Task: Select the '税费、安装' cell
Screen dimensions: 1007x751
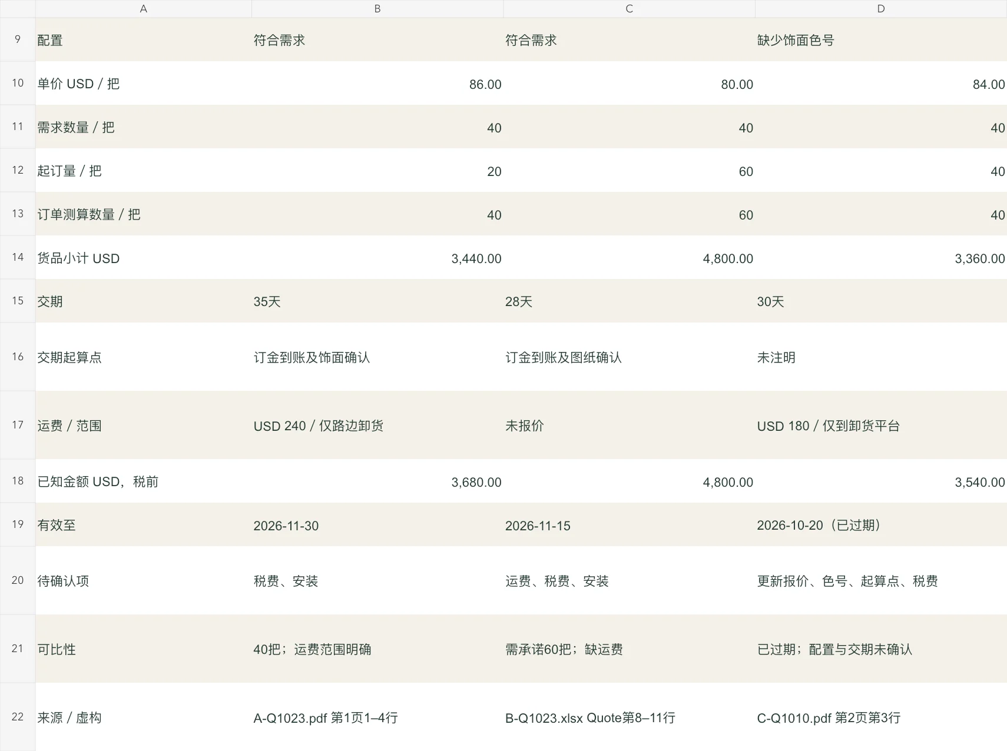Action: click(377, 581)
